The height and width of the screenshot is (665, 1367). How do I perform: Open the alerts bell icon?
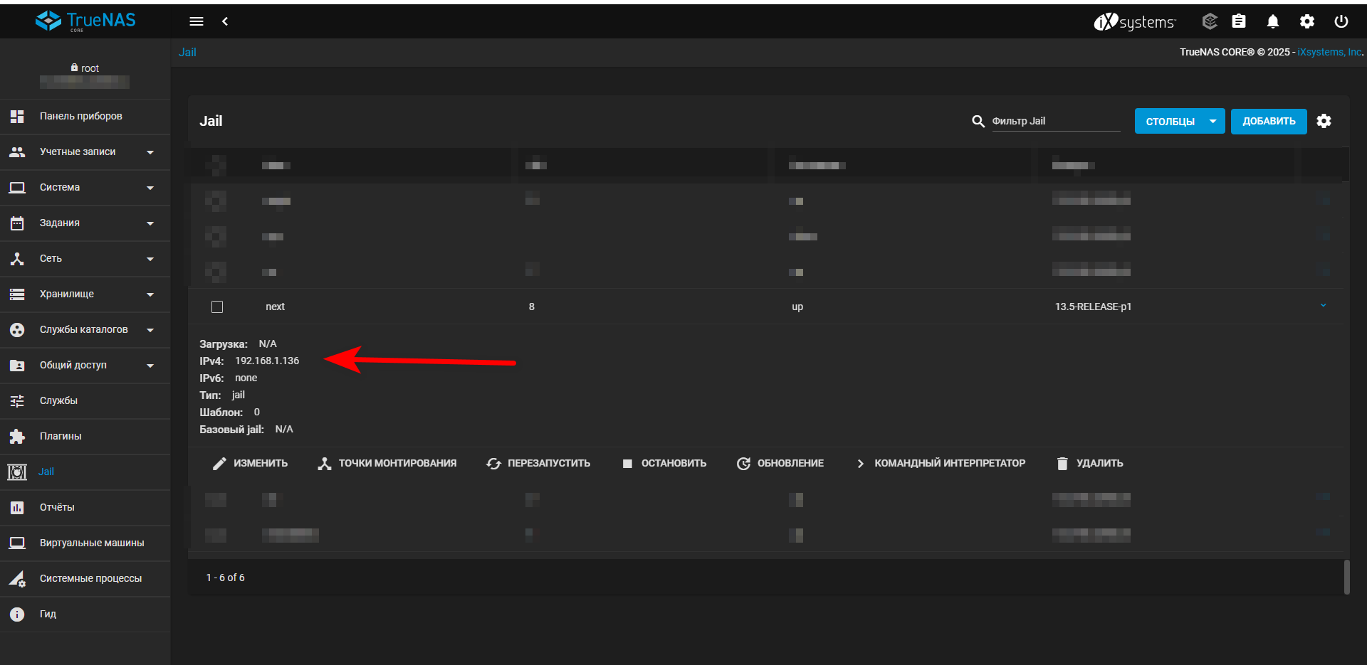pos(1273,21)
